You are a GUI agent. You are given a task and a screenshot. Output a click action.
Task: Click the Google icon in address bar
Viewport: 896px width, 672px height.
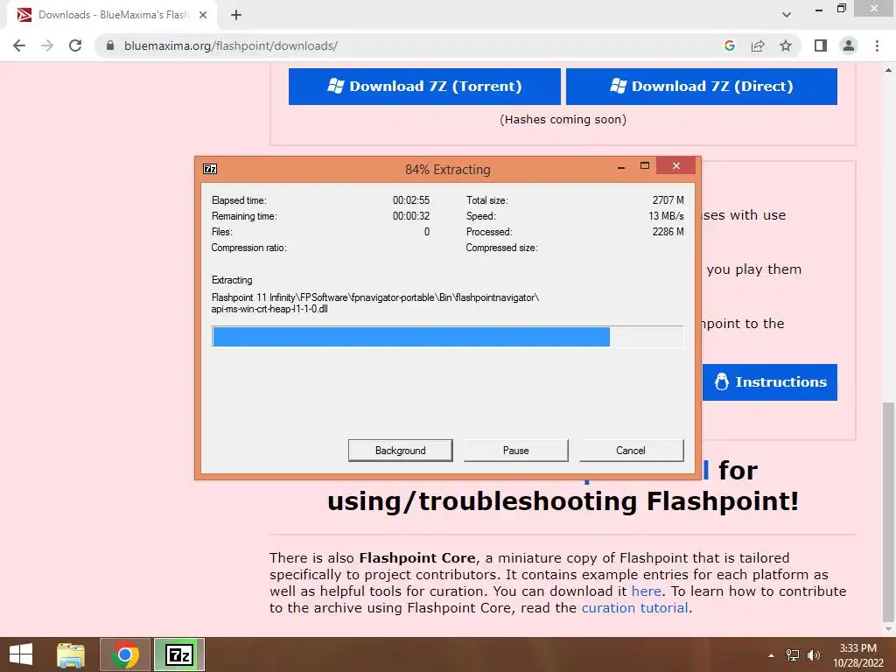729,45
